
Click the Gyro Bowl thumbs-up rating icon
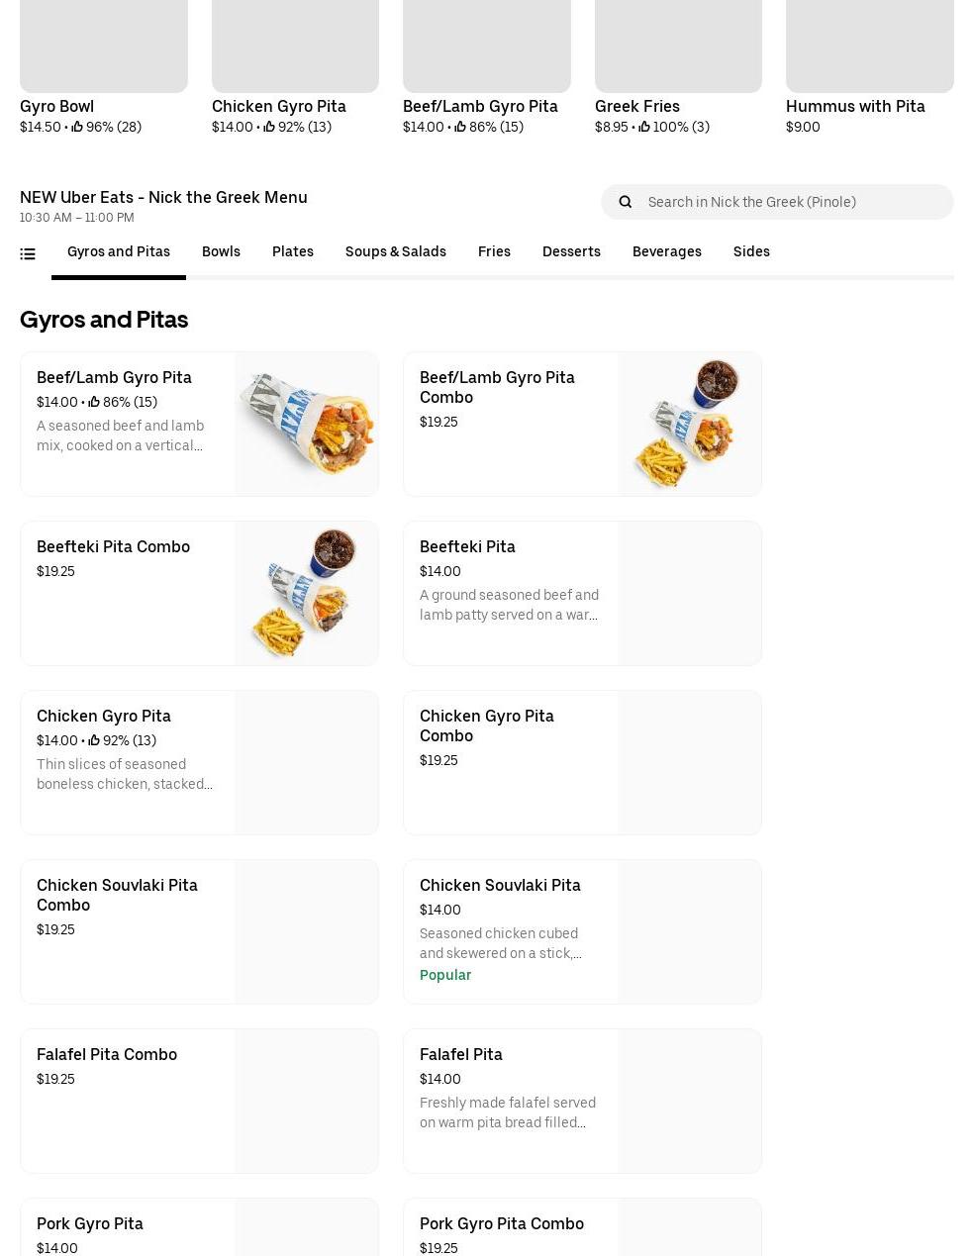click(77, 127)
